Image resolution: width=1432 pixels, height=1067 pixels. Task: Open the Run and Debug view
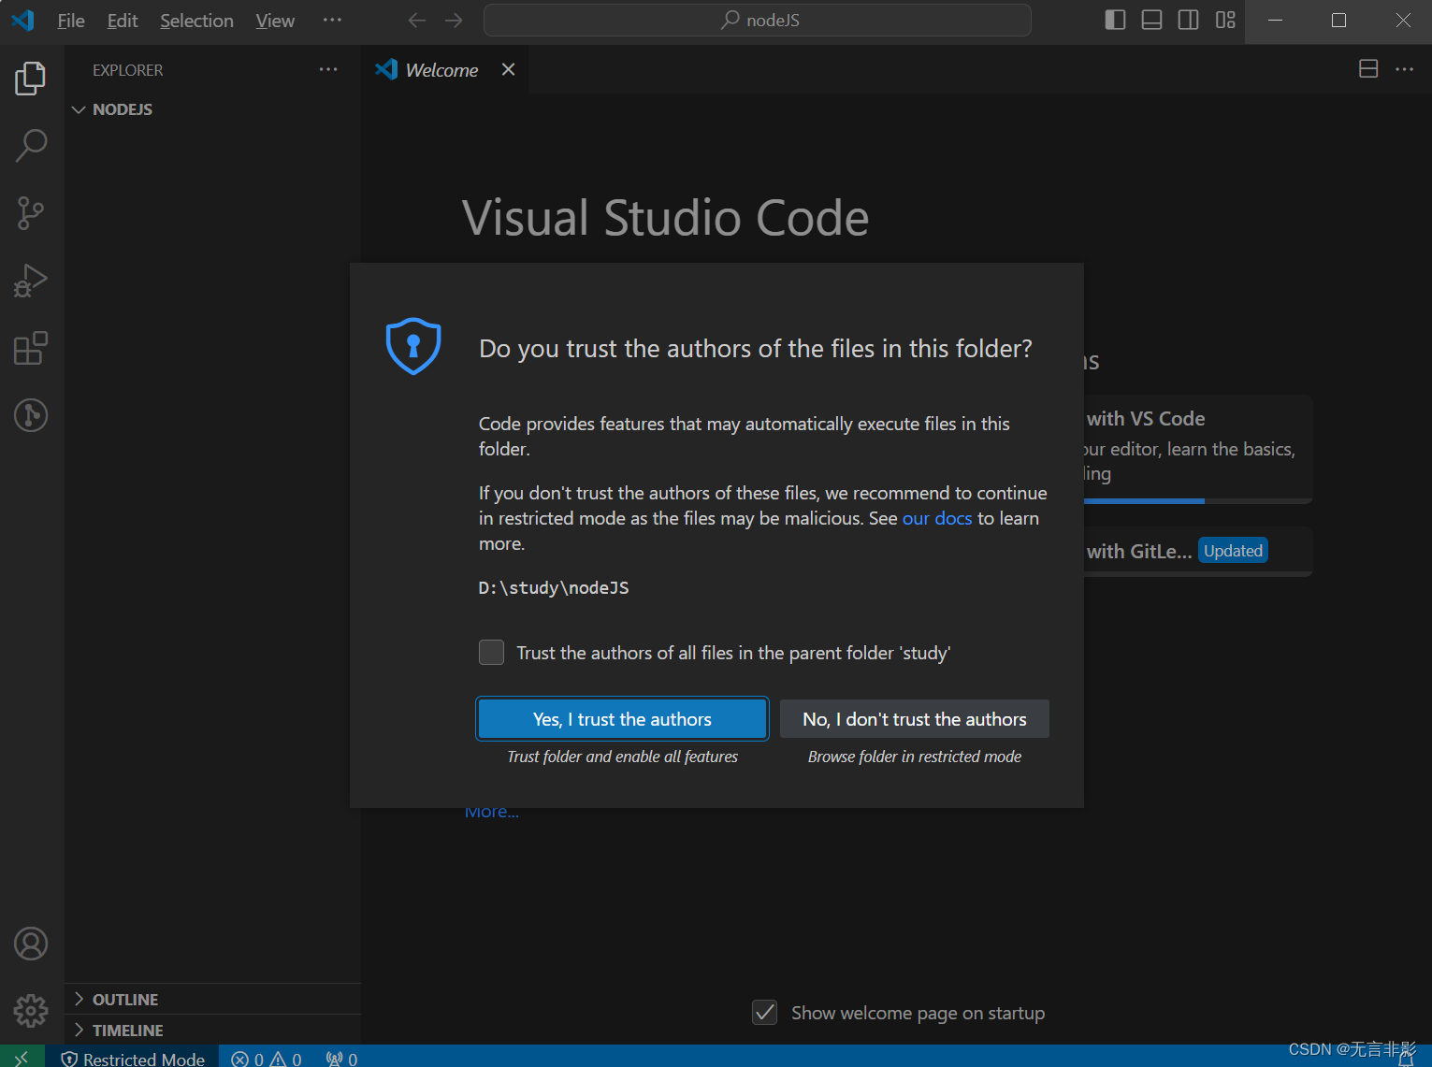tap(31, 281)
